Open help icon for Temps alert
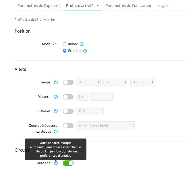 click(x=56, y=82)
